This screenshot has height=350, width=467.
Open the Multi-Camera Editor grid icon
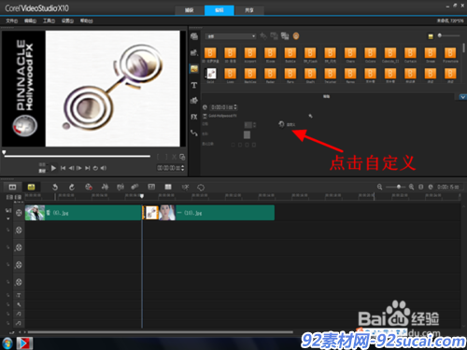[x=168, y=187]
